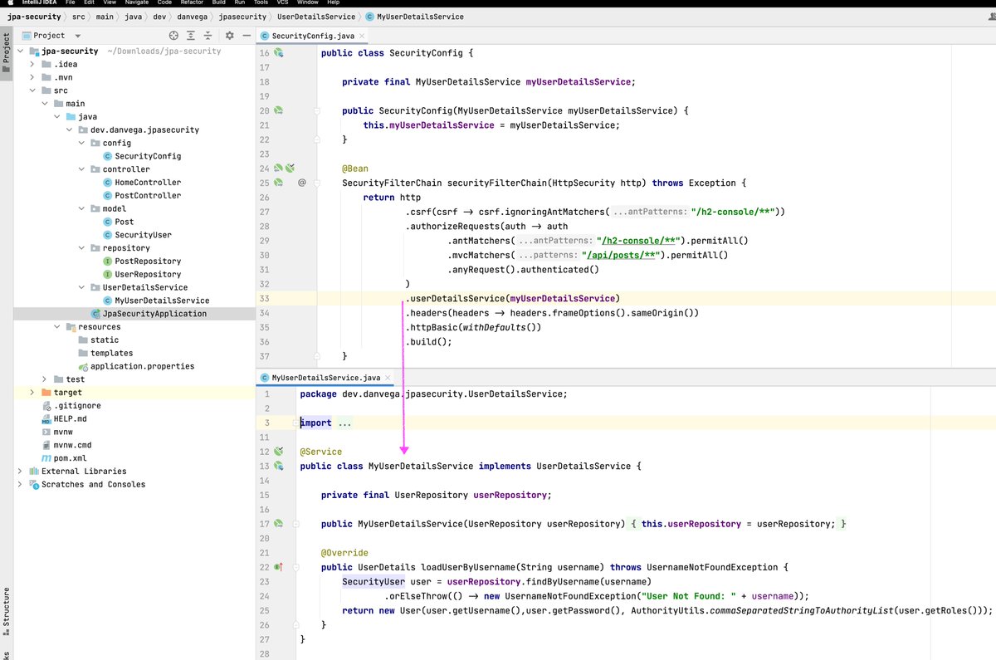Click the implements-method gutter icon on line 22
996x660 pixels.
pos(279,567)
